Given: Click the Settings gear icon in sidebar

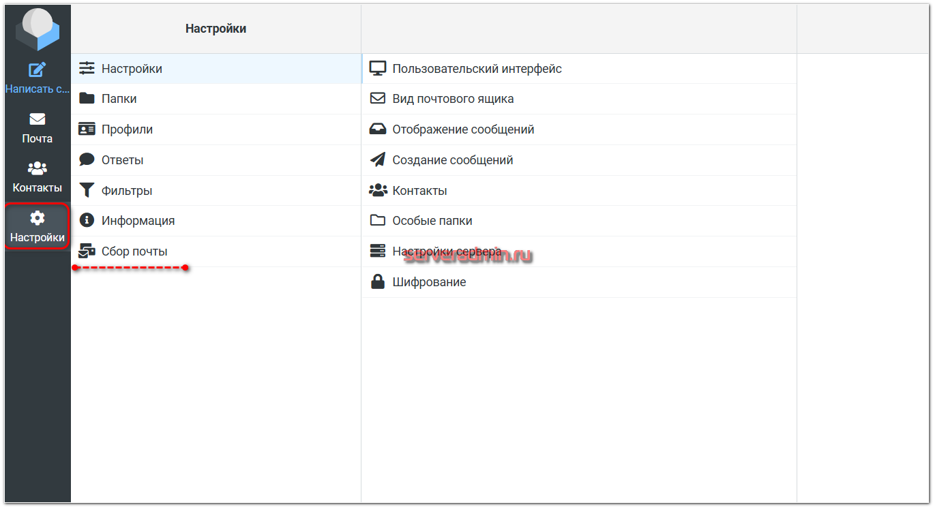Looking at the screenshot, I should (37, 219).
